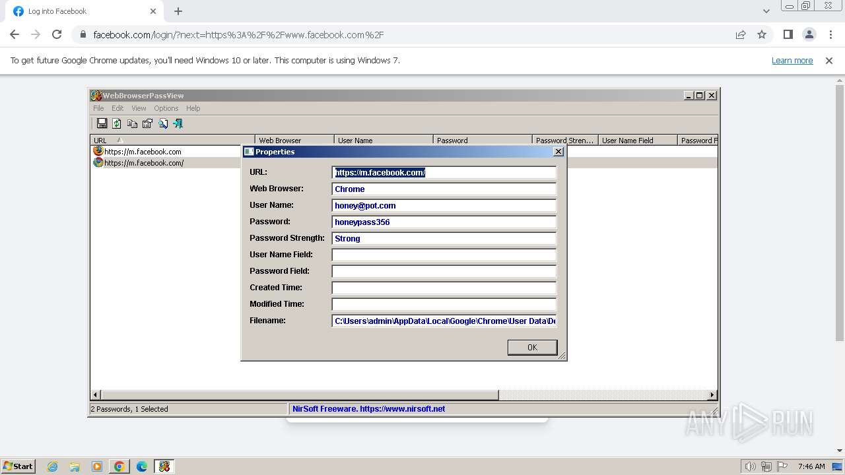845x475 pixels.
Task: Open a new Chrome tab
Action: [178, 11]
